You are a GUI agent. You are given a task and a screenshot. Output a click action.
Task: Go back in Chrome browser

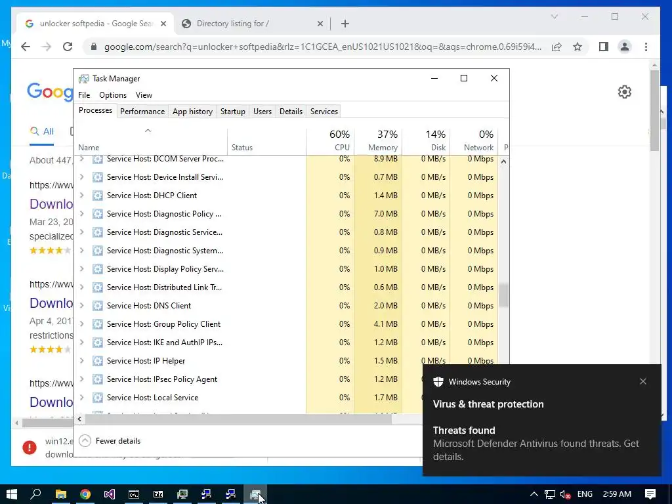coord(26,47)
